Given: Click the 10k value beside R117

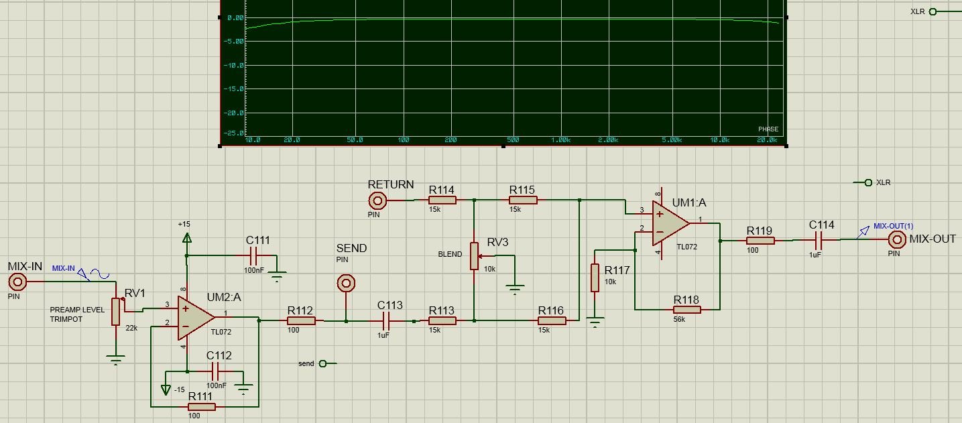Looking at the screenshot, I should click(611, 282).
